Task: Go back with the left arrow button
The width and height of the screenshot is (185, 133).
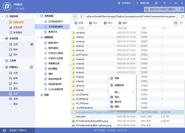Action: click(x=75, y=16)
